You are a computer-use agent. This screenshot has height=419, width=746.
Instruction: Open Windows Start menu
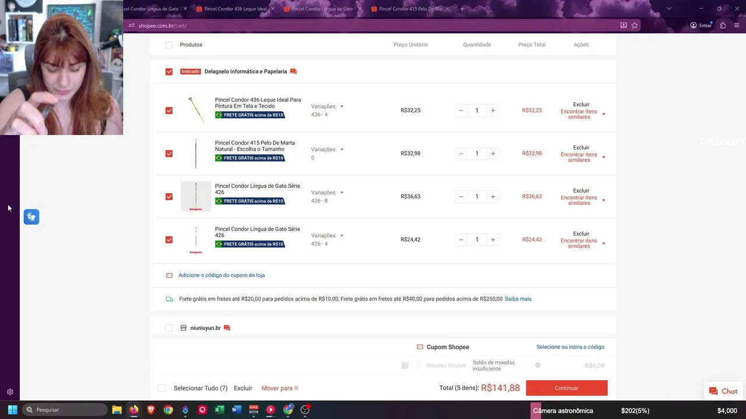[12, 410]
